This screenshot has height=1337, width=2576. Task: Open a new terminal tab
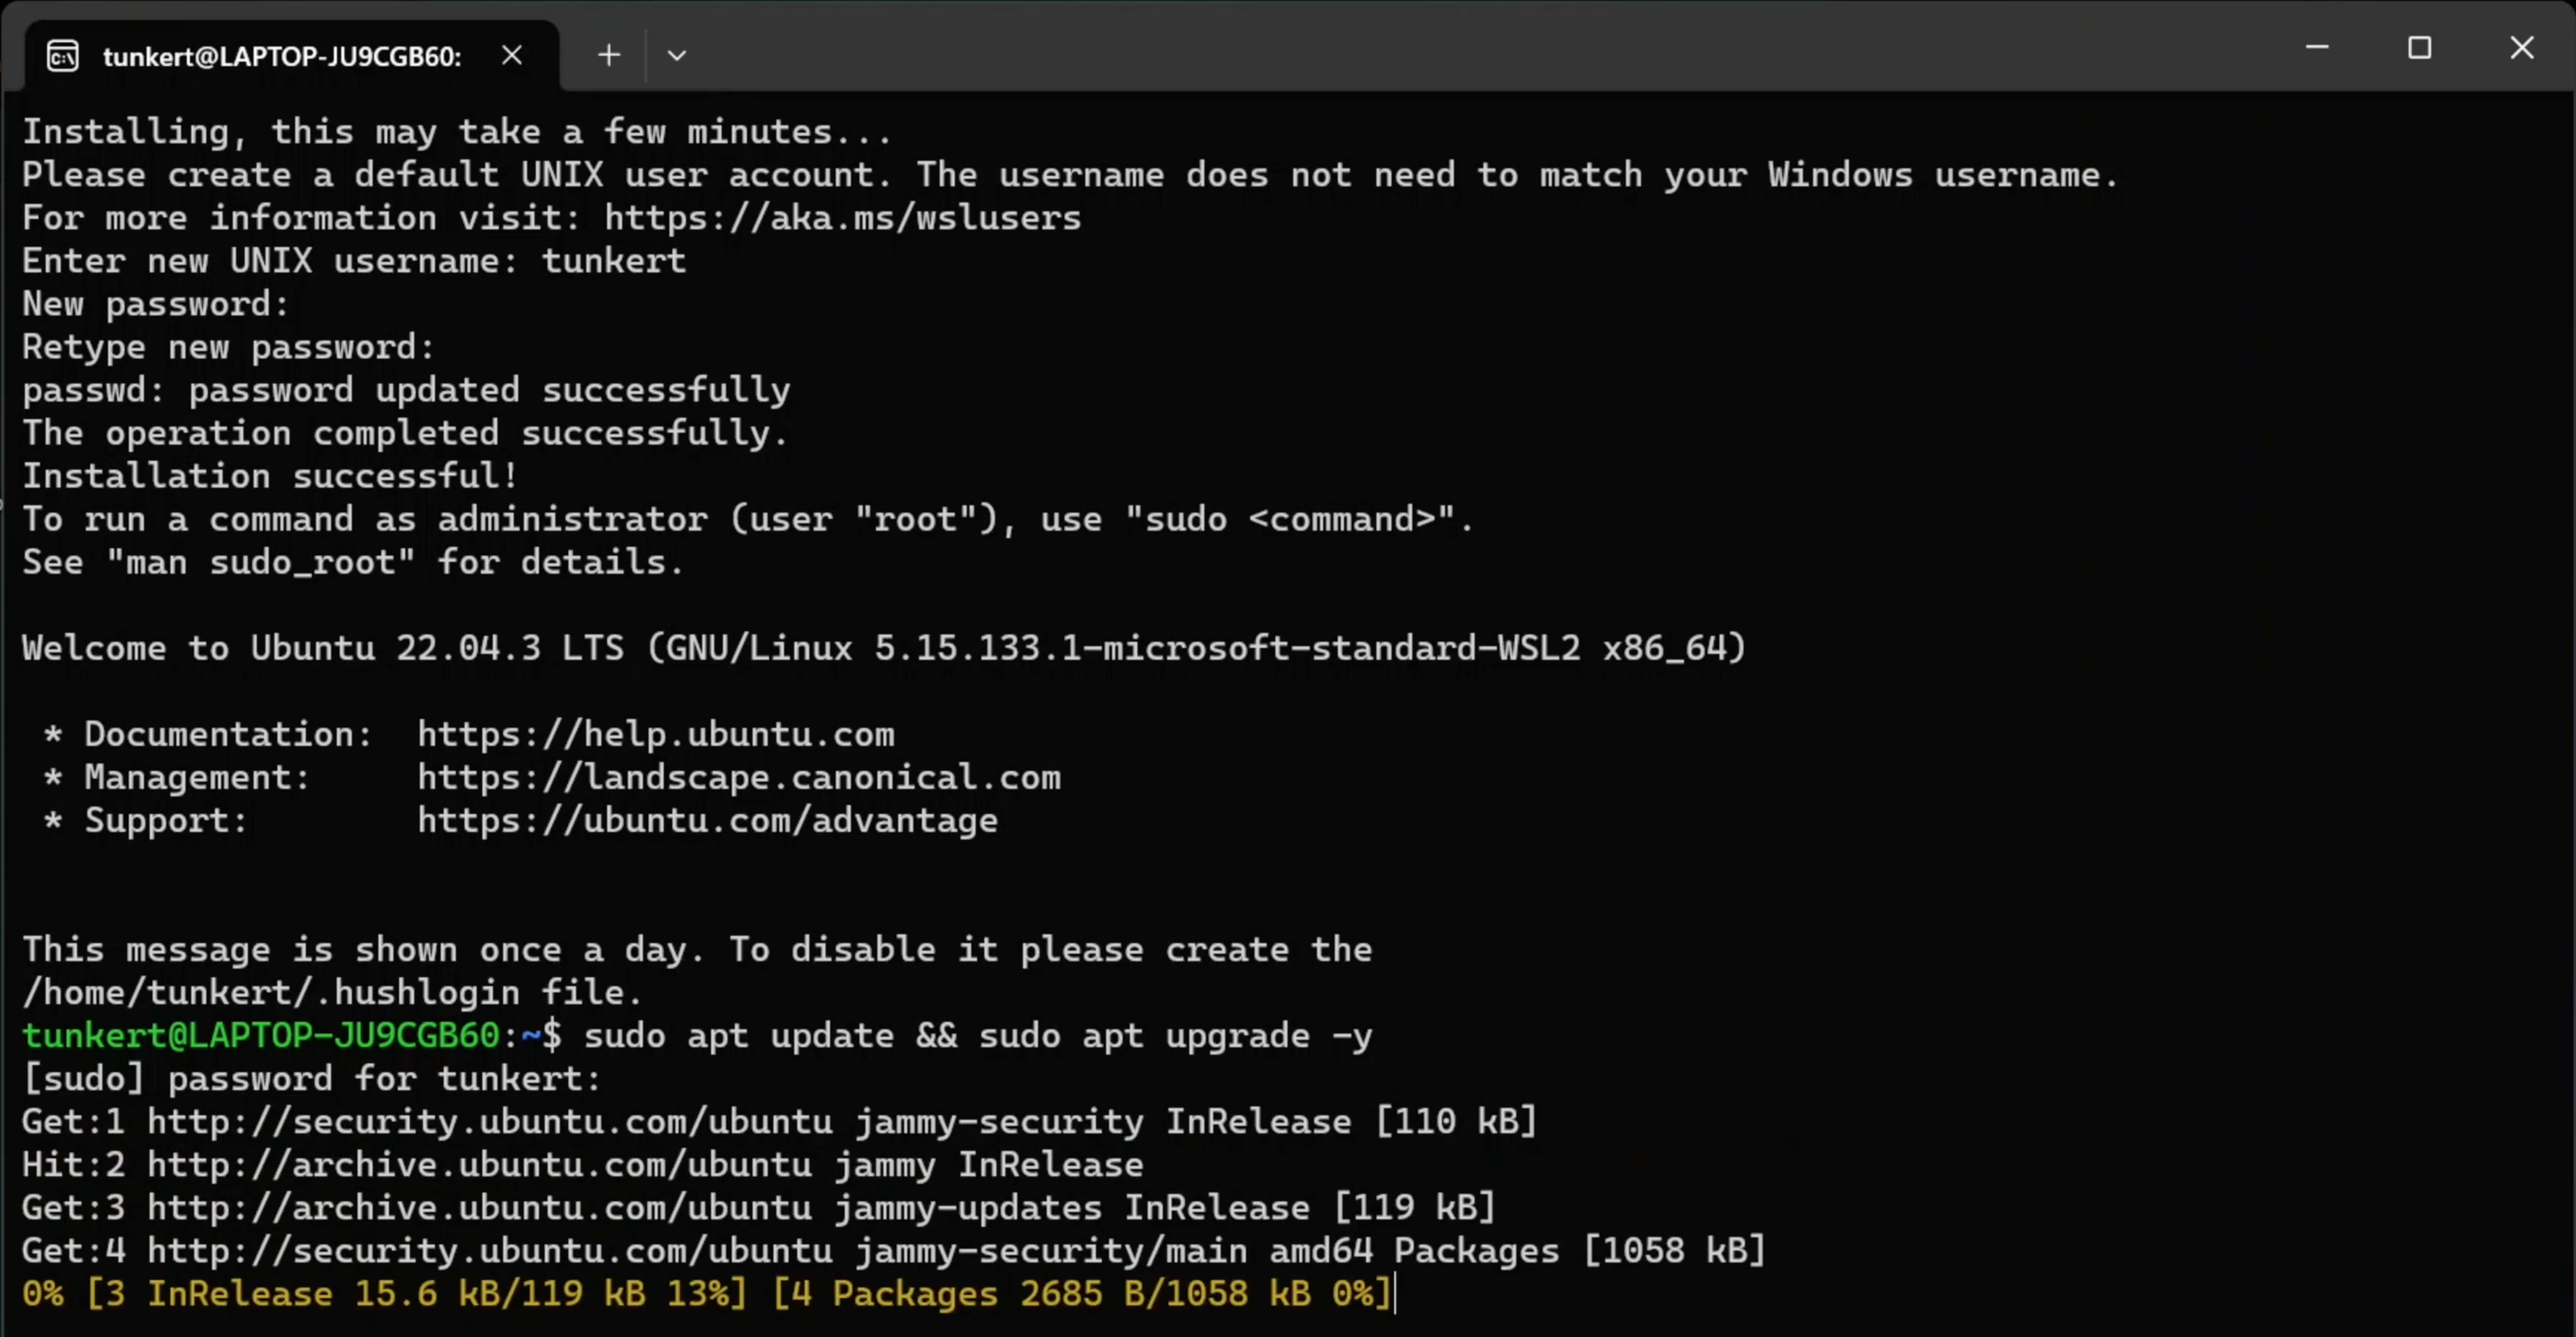coord(609,55)
